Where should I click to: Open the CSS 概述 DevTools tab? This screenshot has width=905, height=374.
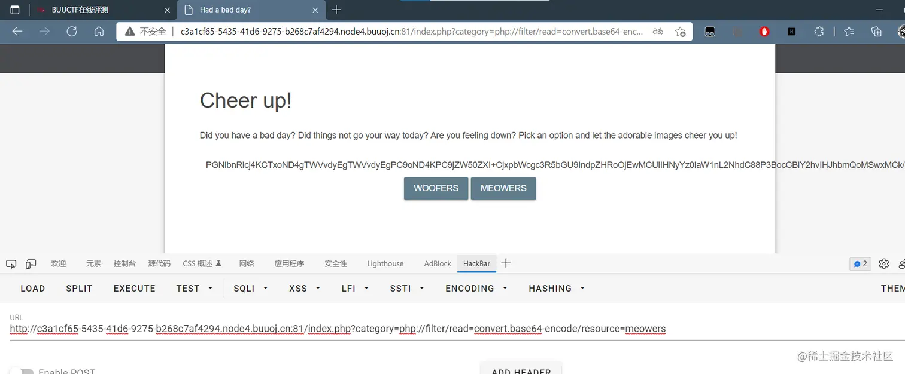(202, 263)
